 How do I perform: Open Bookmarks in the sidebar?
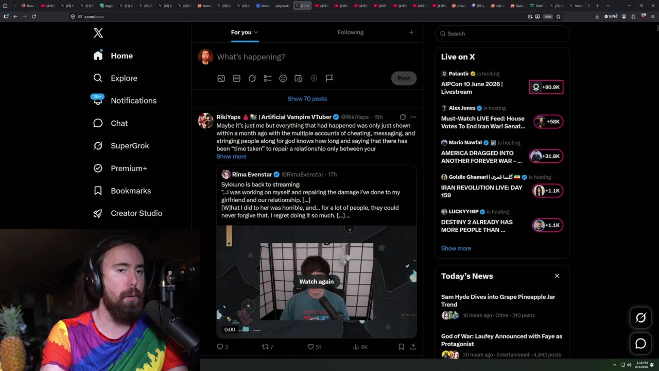pyautogui.click(x=122, y=191)
